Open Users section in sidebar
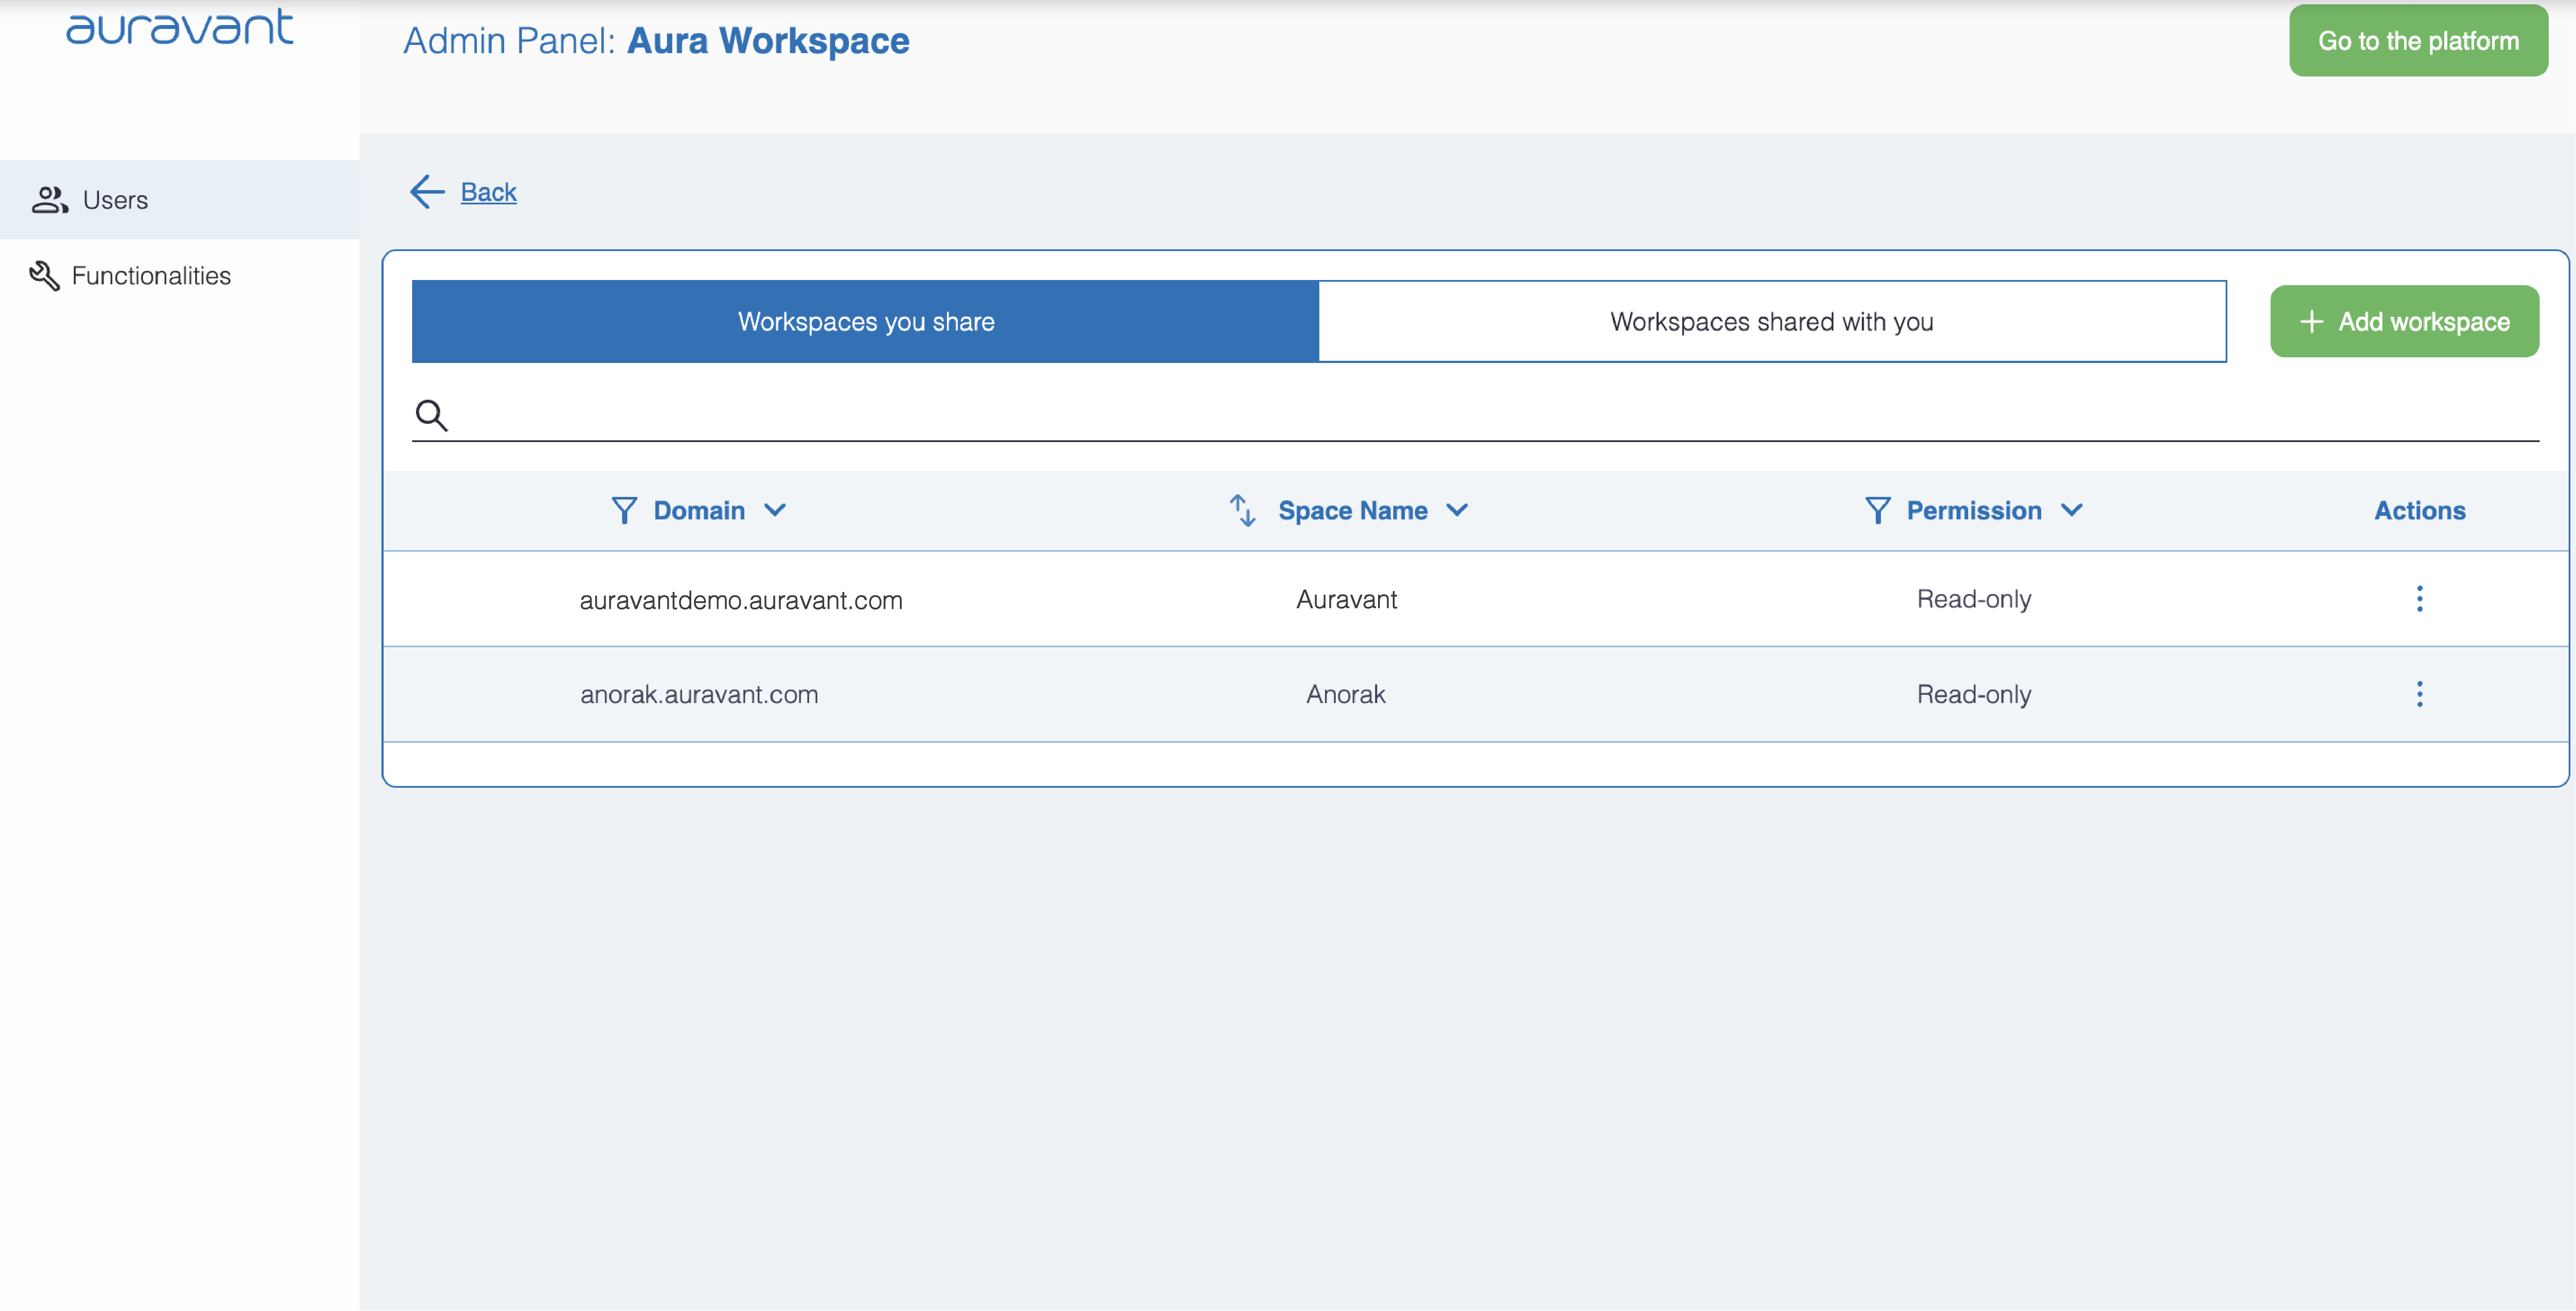The image size is (2576, 1311). pos(180,200)
